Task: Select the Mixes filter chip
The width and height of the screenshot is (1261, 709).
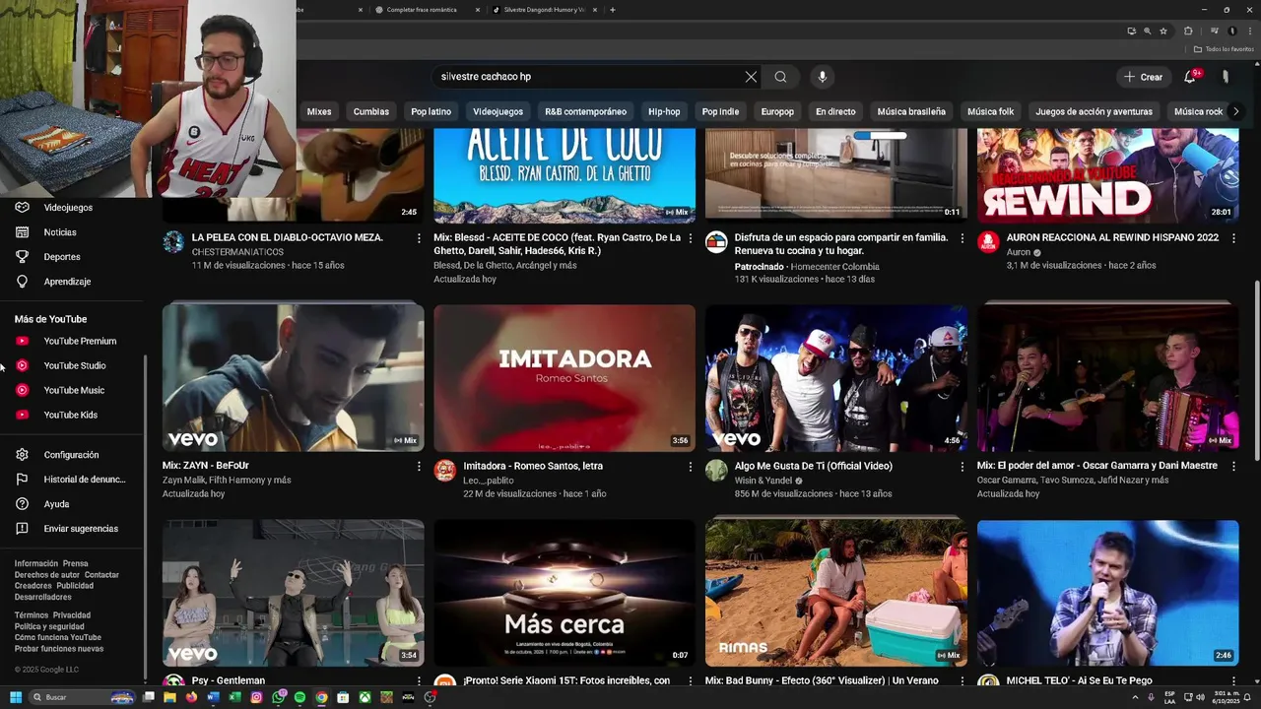Action: coord(319,111)
